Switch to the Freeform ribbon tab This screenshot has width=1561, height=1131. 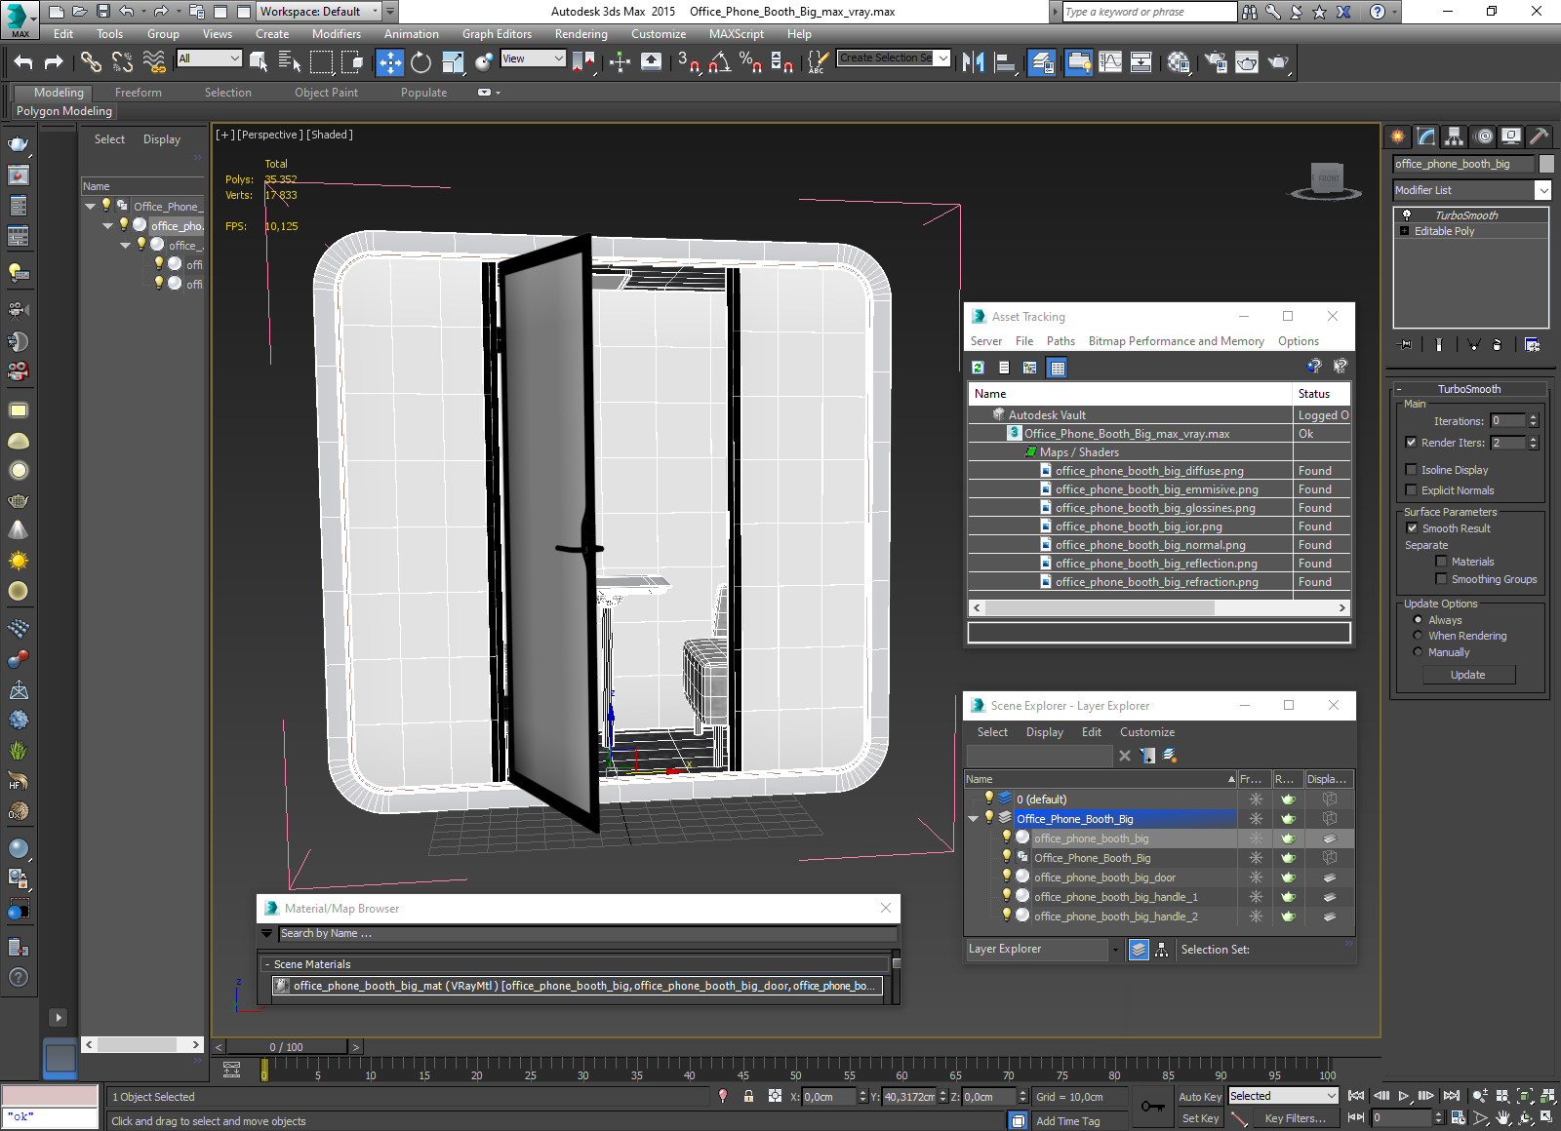pos(138,93)
